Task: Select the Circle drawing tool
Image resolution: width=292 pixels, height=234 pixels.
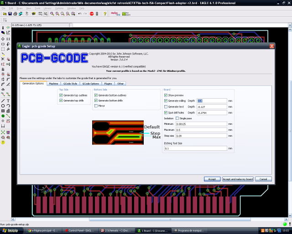Action: pos(3,106)
